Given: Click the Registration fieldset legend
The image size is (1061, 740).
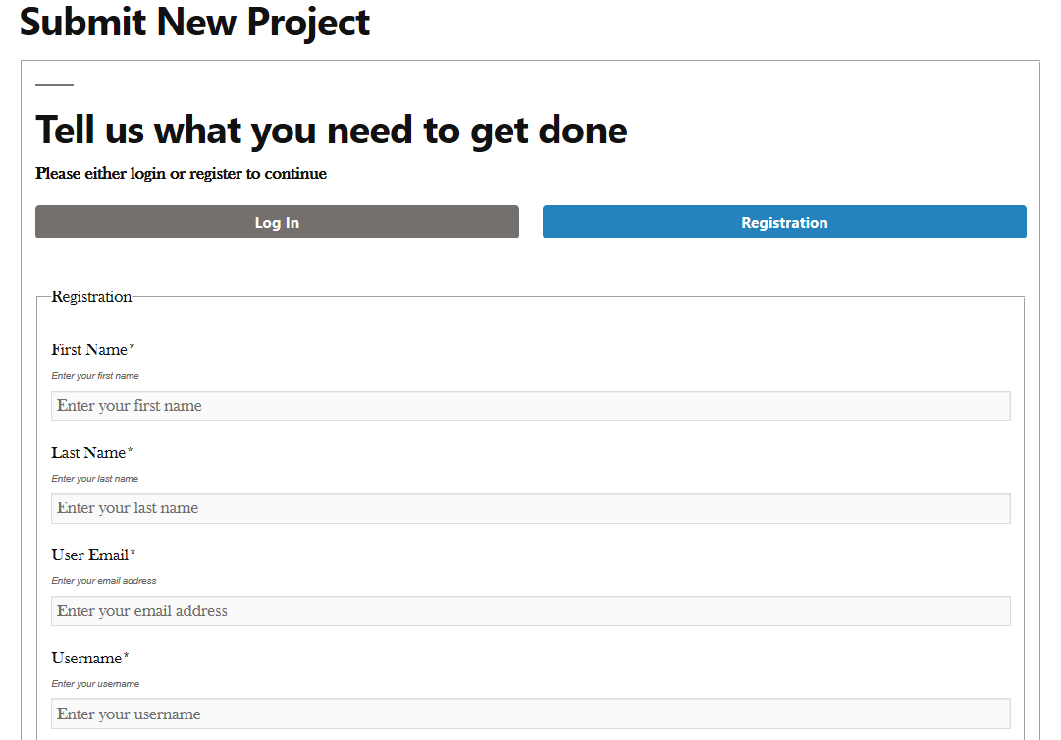Looking at the screenshot, I should click(91, 297).
